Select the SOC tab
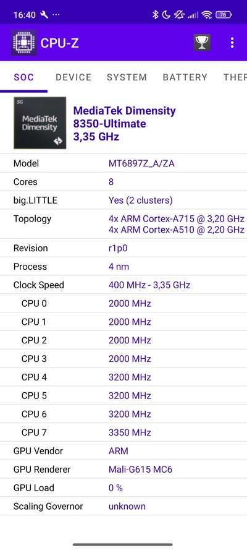Viewport: 247px width, 550px height. 24,77
